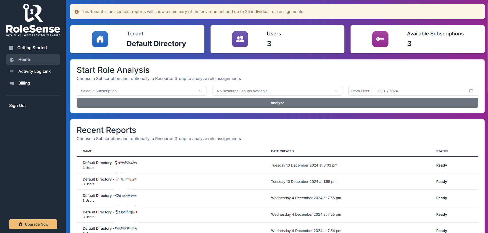Expand subscription list via chevron arrow
Image resolution: width=488 pixels, height=233 pixels.
click(200, 91)
